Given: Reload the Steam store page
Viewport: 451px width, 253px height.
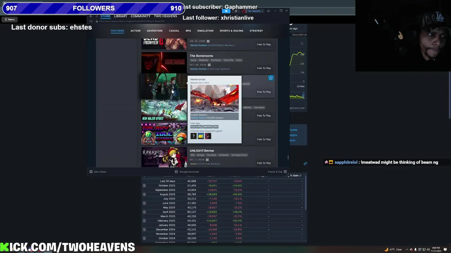Looking at the screenshot, I should (91, 21).
